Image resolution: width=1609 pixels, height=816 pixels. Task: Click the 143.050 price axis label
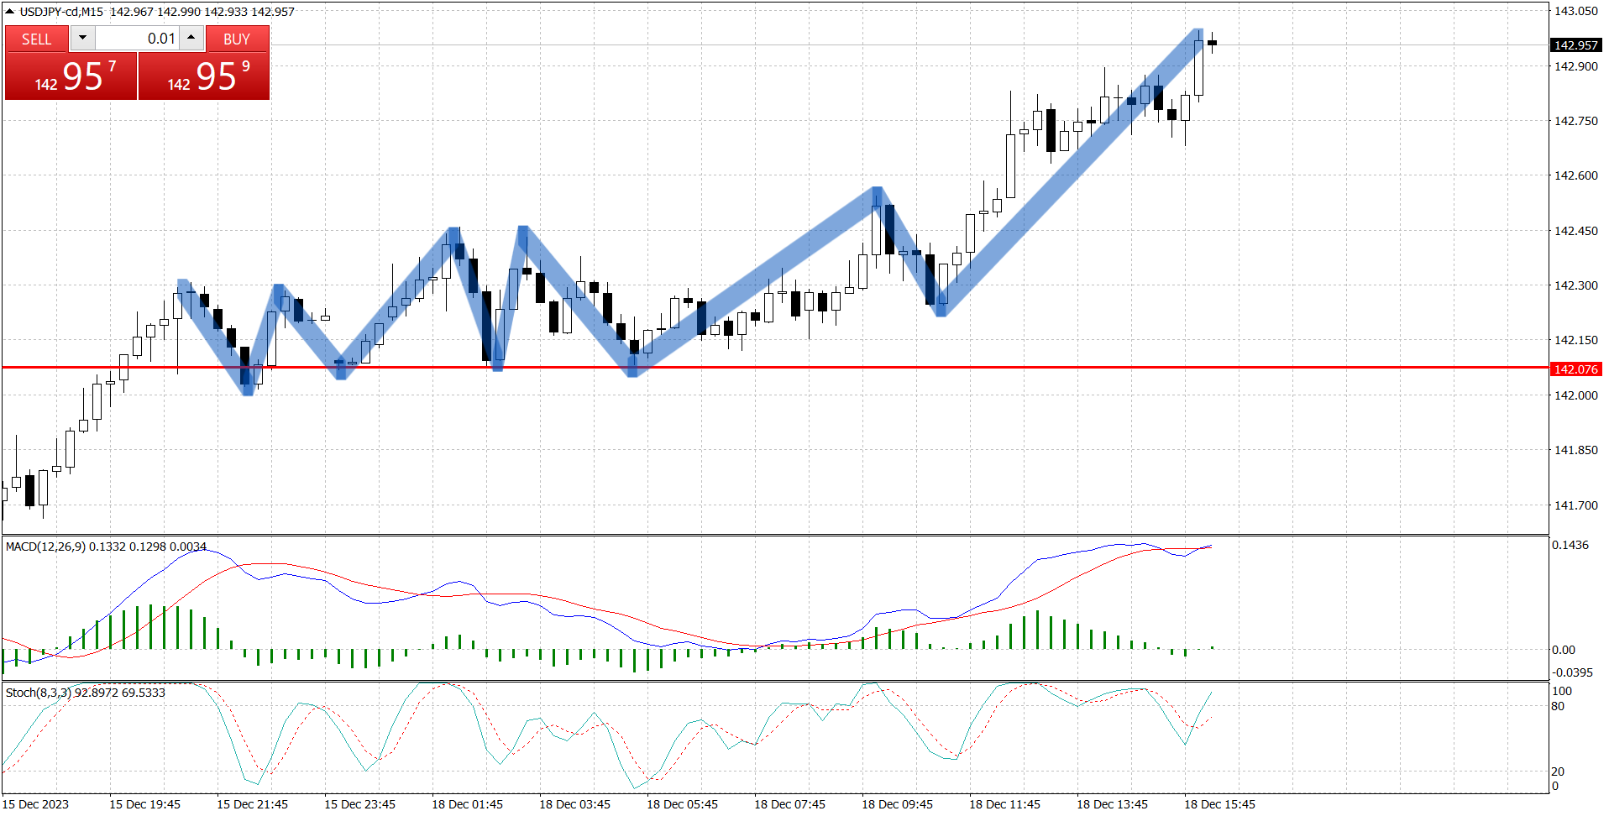tap(1575, 11)
